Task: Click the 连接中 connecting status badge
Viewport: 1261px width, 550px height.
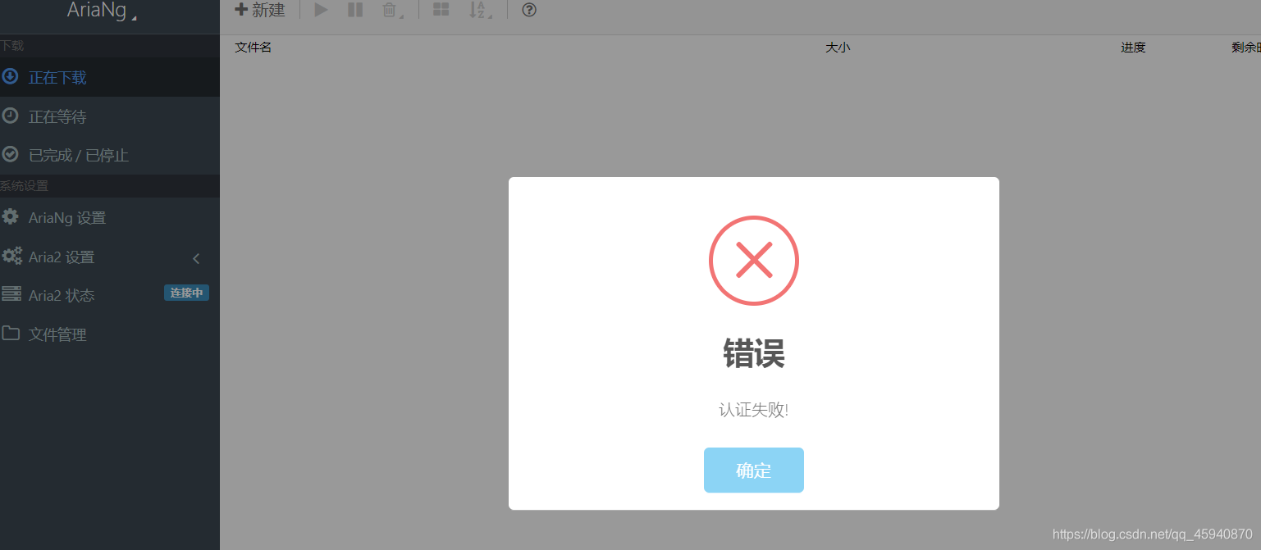Action: (186, 293)
